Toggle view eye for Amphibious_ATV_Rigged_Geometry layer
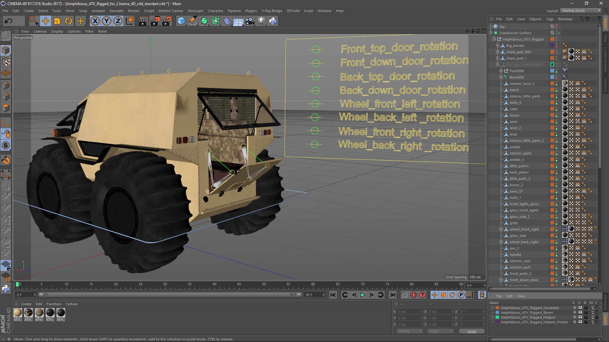This screenshot has width=609, height=342. click(x=580, y=308)
